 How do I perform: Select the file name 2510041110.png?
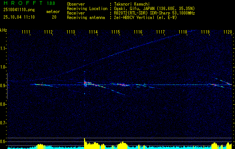(x=19, y=10)
